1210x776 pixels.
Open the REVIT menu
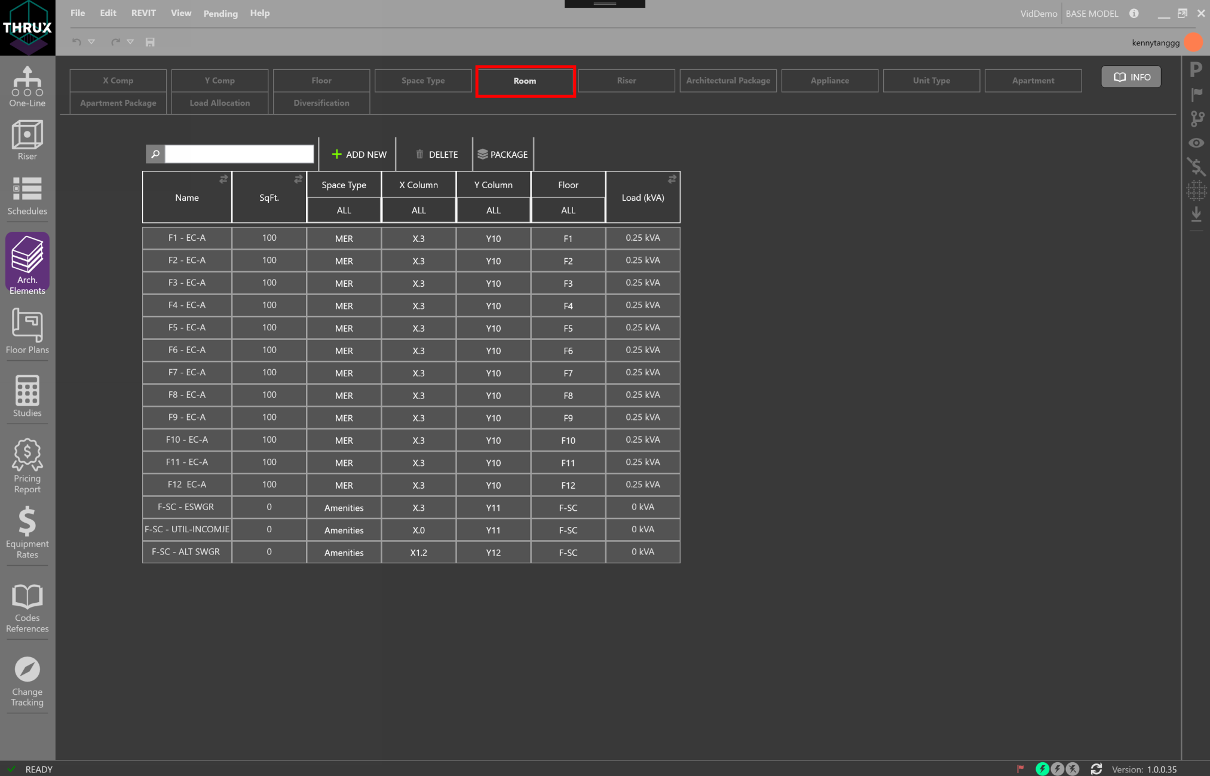click(x=143, y=13)
